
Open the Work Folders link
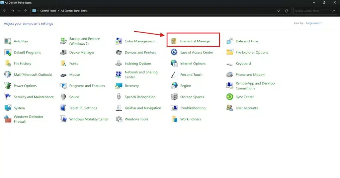click(190, 119)
